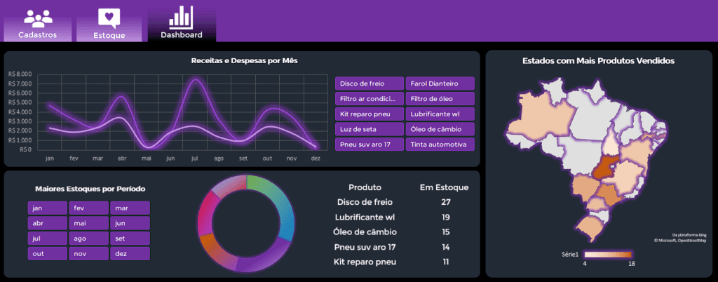Screen dimensions: 718x282
Task: Select fev month slicer button
Action: [x=89, y=208]
